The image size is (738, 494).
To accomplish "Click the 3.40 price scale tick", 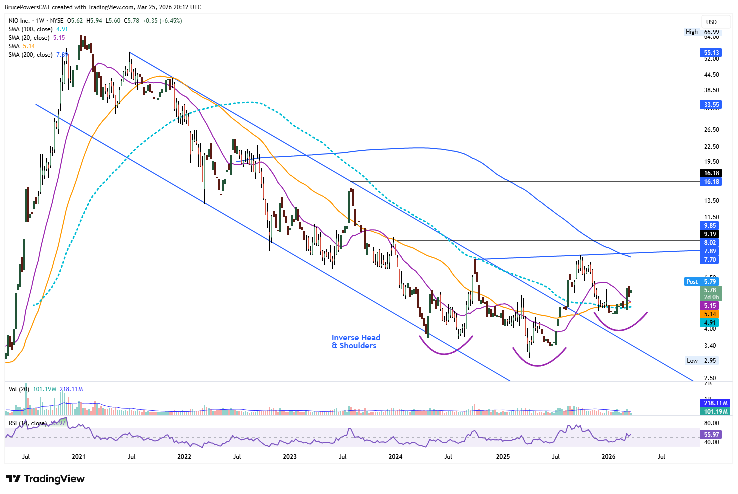I will (710, 346).
